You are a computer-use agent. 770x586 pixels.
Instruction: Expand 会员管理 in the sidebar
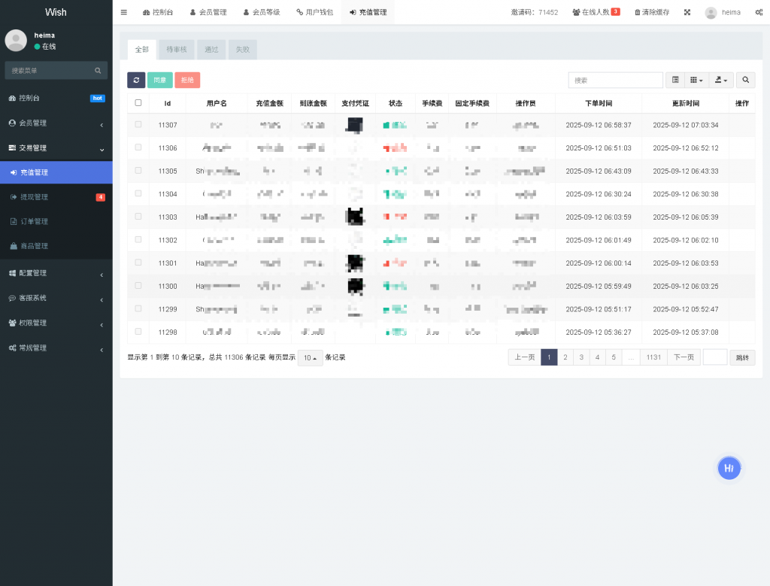pyautogui.click(x=56, y=123)
